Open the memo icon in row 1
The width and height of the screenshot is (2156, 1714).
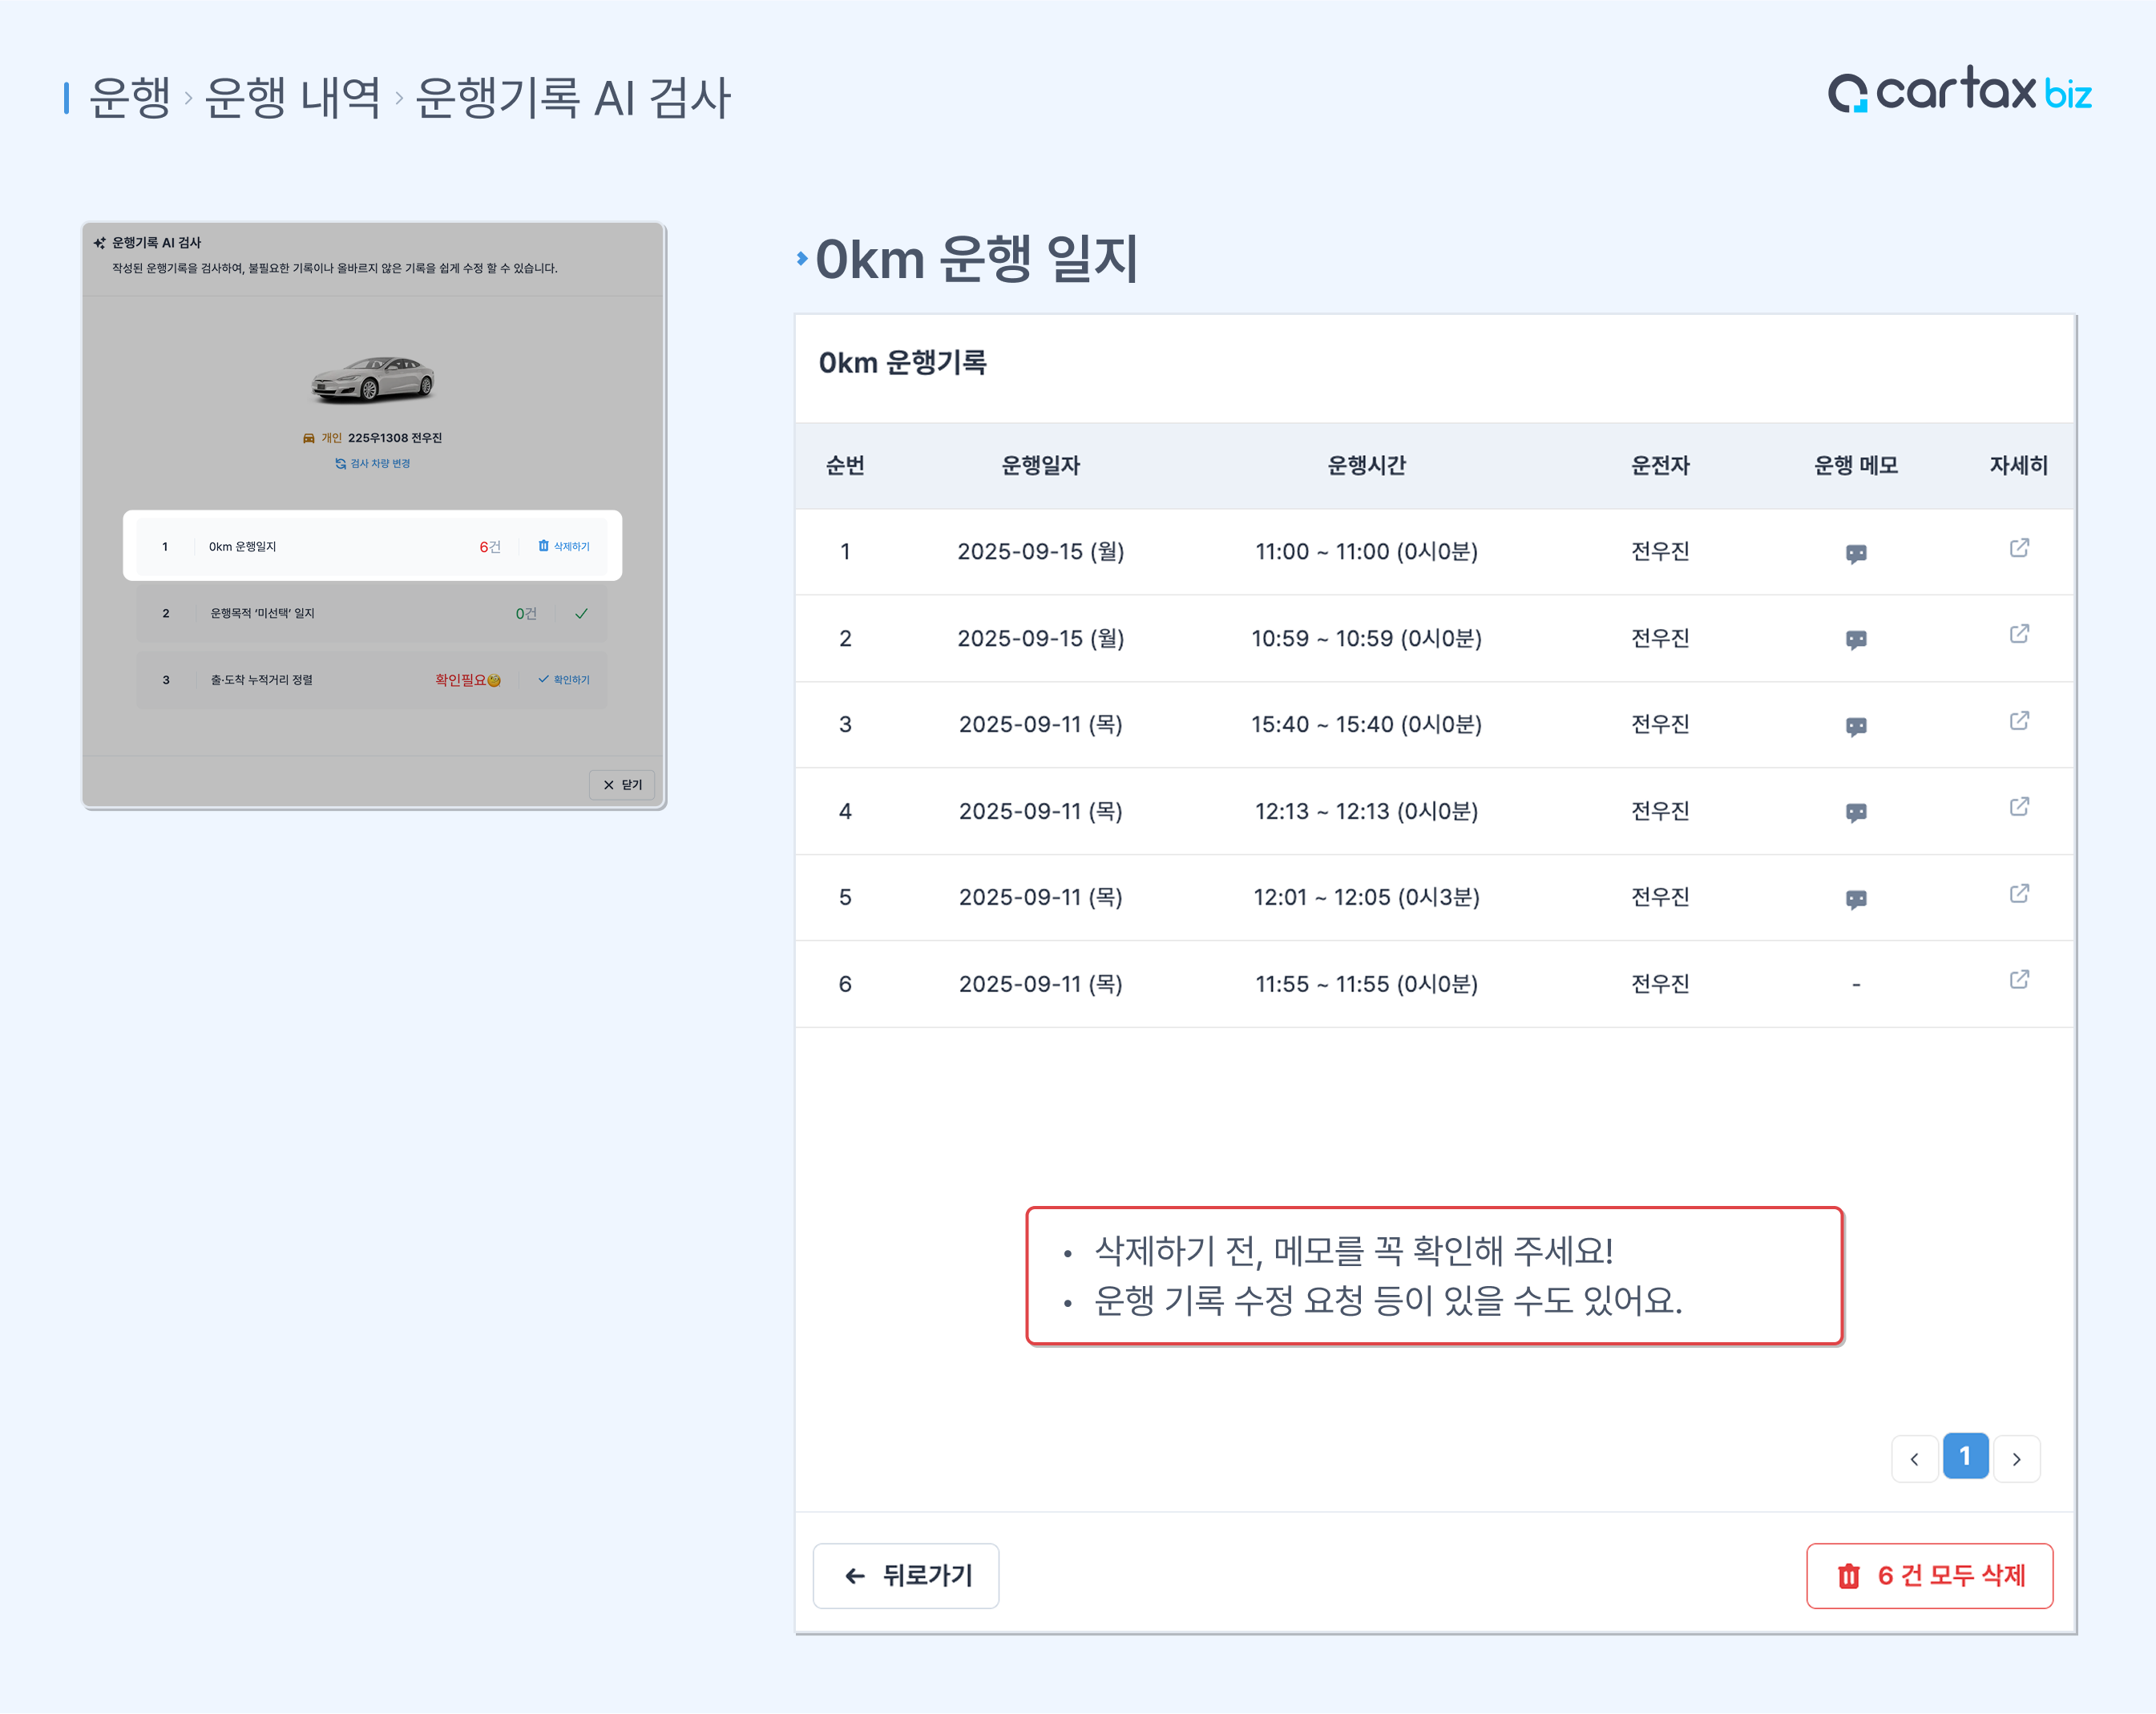[x=1856, y=553]
